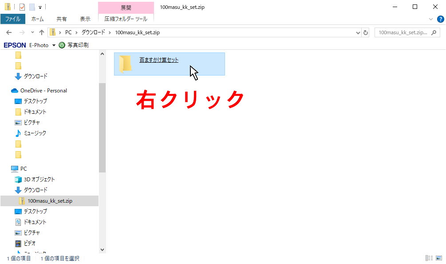Click the 1 個の項目を選択 status text
The width and height of the screenshot is (446, 264).
pos(60,258)
